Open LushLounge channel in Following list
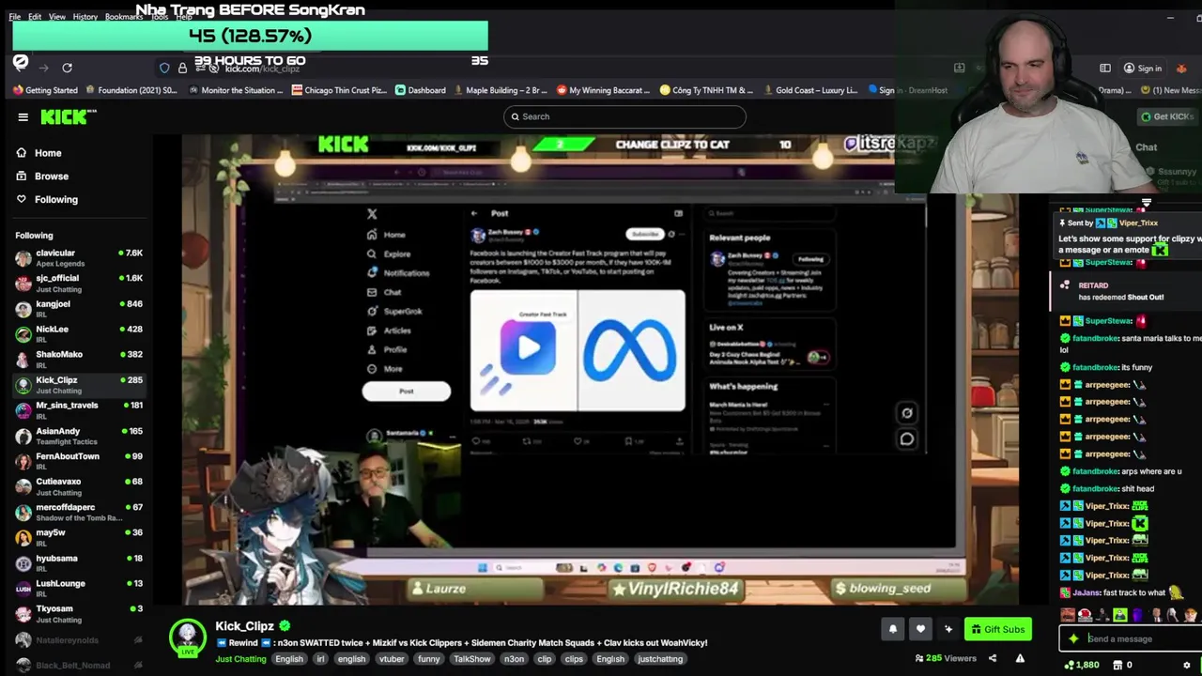Viewport: 1202px width, 676px height. point(79,588)
